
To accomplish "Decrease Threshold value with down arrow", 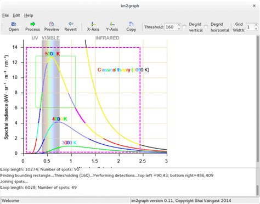I will [x=179, y=29].
